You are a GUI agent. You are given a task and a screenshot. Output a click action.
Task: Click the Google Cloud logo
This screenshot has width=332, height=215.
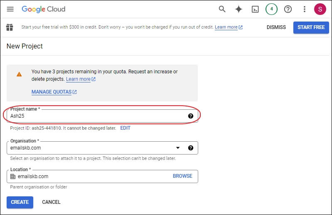tap(43, 9)
